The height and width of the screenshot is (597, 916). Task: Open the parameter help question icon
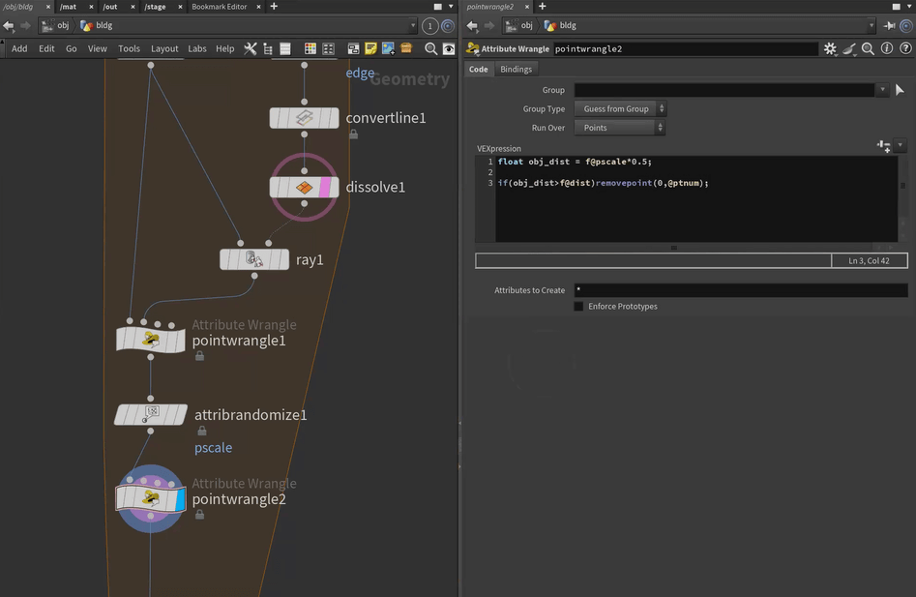[904, 48]
